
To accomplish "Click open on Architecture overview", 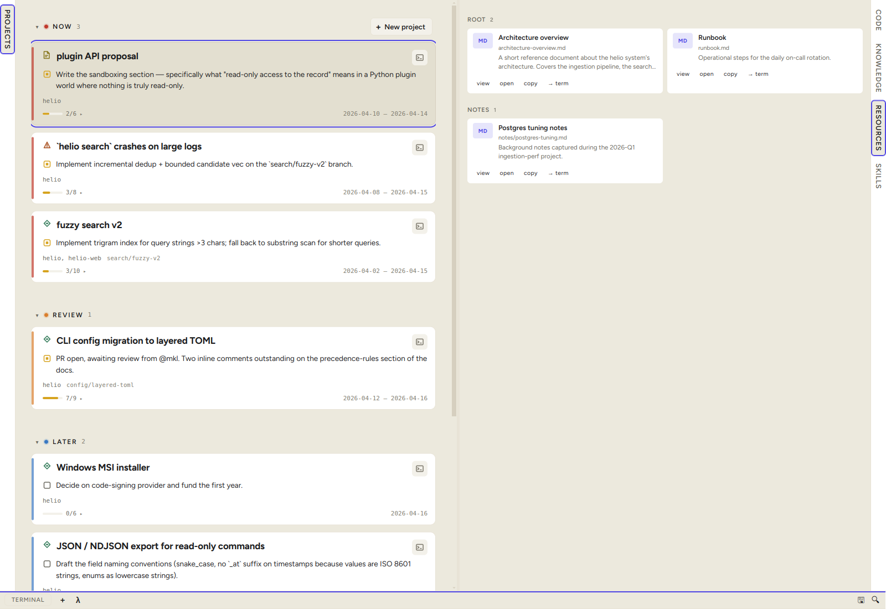I will (507, 84).
